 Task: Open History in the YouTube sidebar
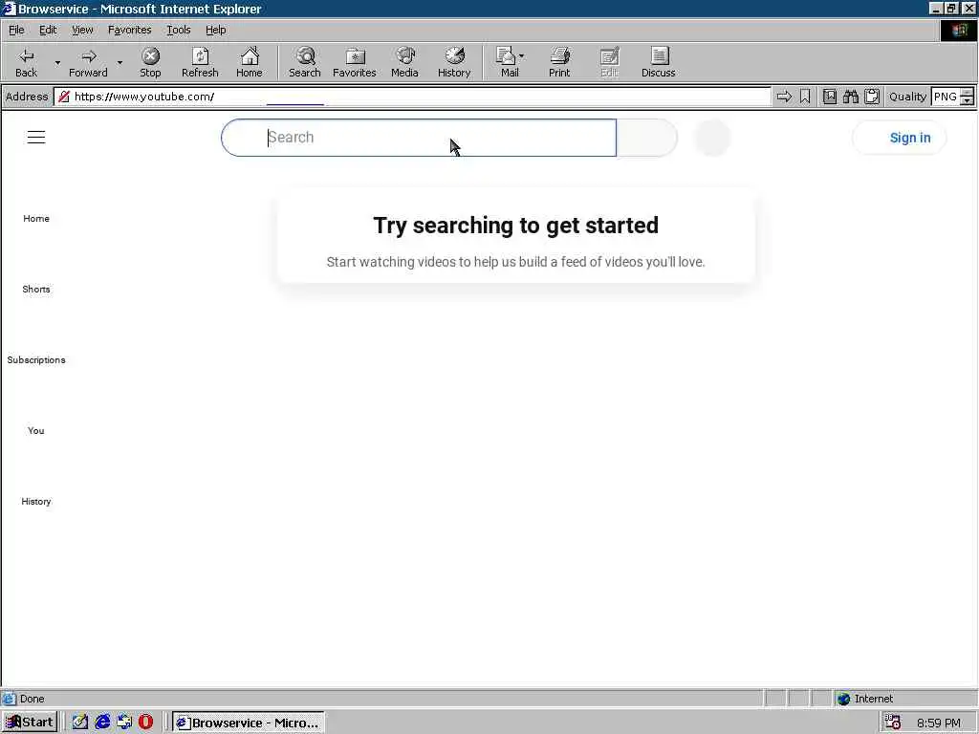click(x=36, y=501)
